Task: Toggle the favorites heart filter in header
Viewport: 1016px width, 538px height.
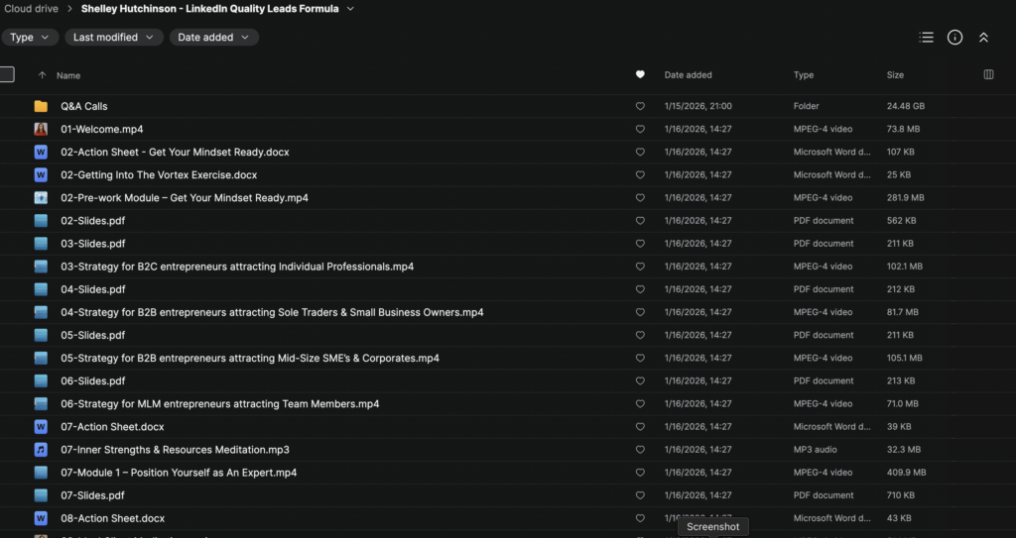Action: pos(640,74)
